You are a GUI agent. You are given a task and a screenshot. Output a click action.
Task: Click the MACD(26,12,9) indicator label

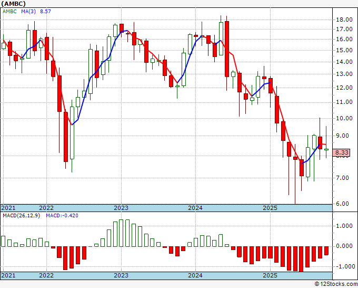tap(21, 216)
